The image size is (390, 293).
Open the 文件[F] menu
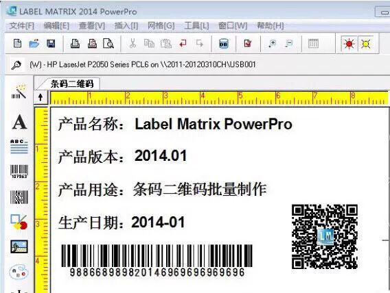point(21,26)
